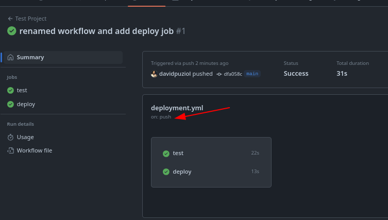View the Workflow file
The height and width of the screenshot is (220, 388).
tap(34, 150)
